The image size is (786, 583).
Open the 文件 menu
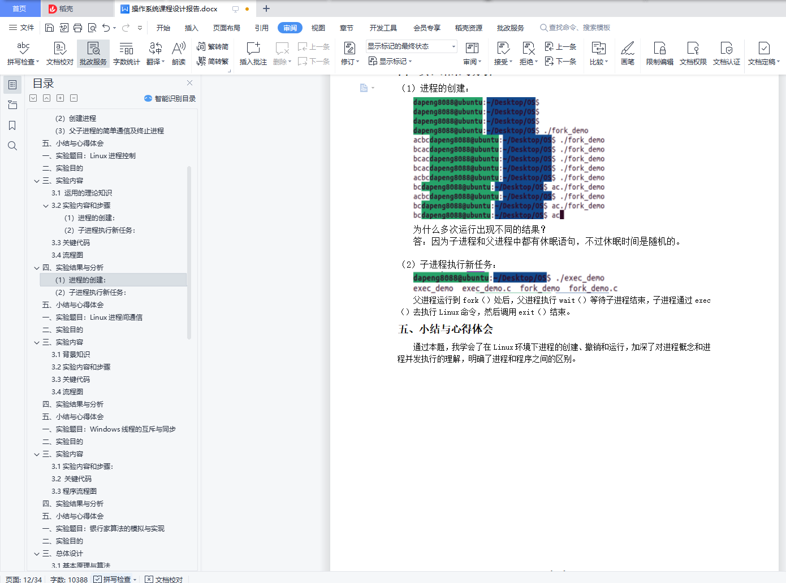pos(21,28)
